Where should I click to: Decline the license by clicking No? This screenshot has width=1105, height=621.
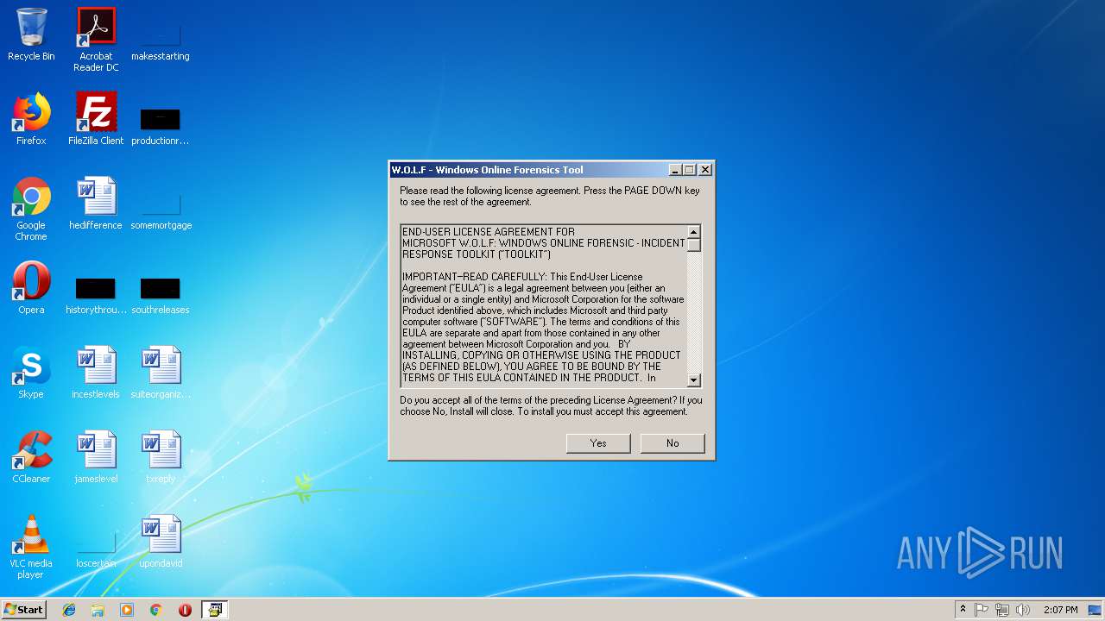point(672,442)
